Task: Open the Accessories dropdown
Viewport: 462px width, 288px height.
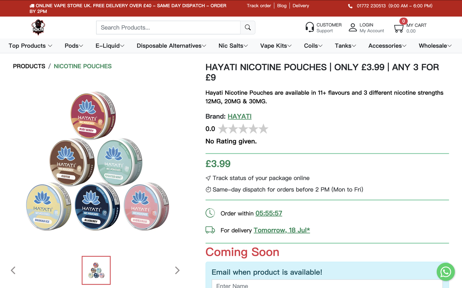Action: (x=387, y=46)
